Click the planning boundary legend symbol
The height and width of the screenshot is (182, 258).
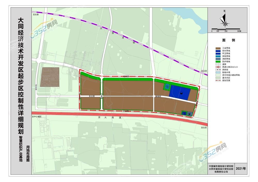click(x=219, y=80)
